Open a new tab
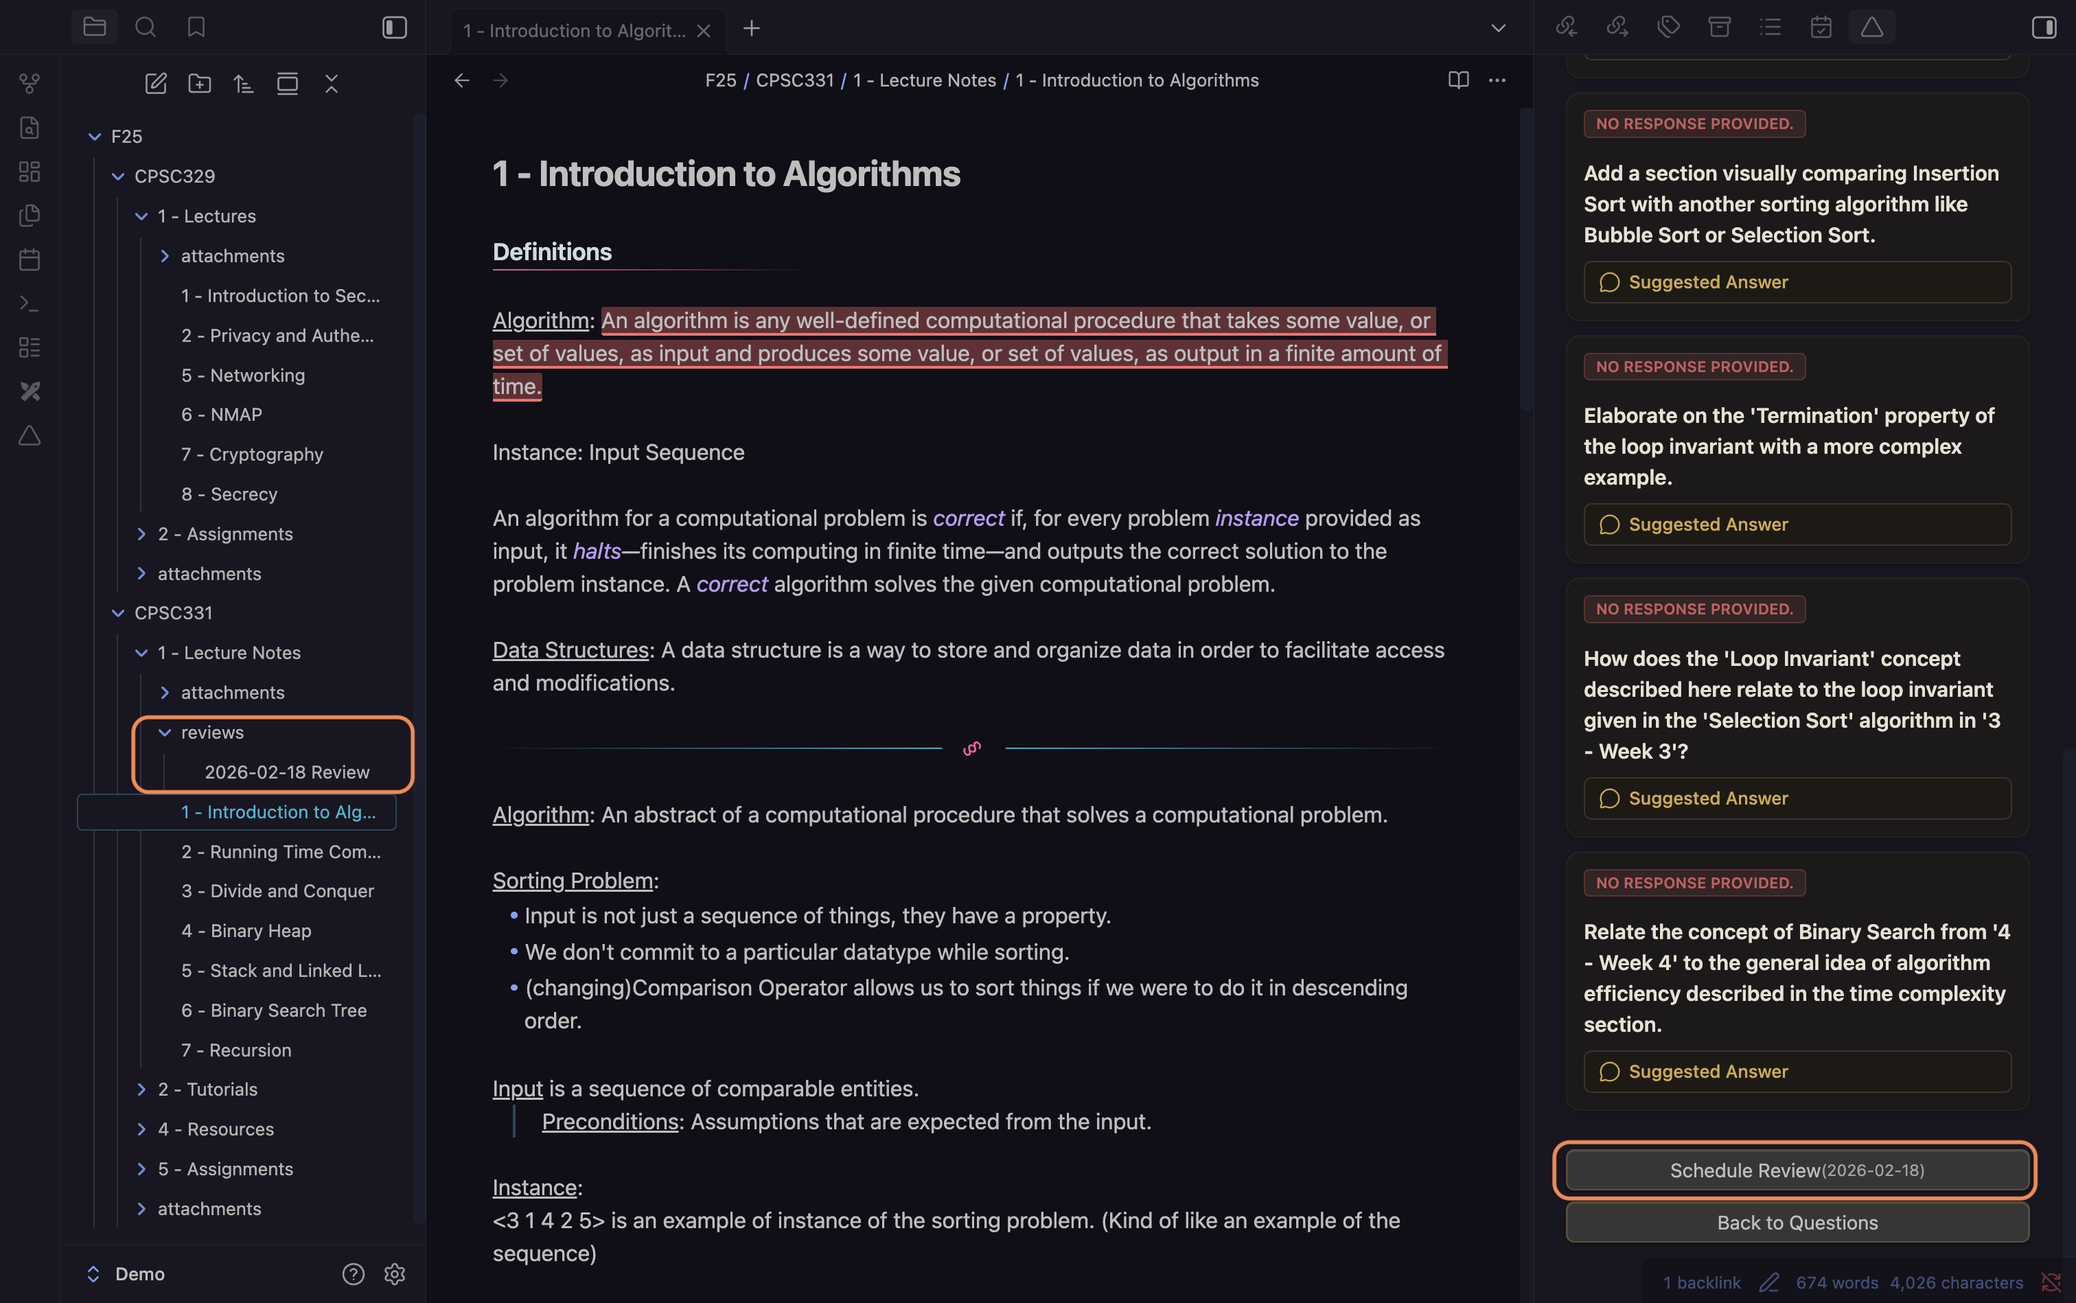This screenshot has width=2076, height=1303. [x=752, y=30]
